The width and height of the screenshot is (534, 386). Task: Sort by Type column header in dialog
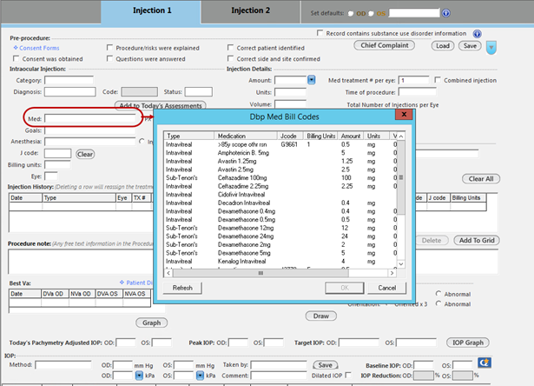coord(189,136)
